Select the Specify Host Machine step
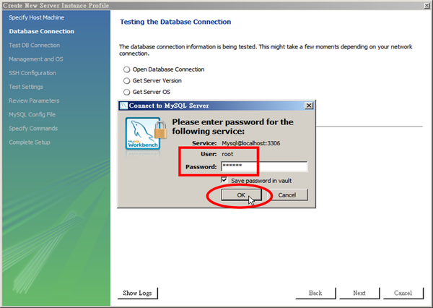The height and width of the screenshot is (308, 433). tap(37, 17)
